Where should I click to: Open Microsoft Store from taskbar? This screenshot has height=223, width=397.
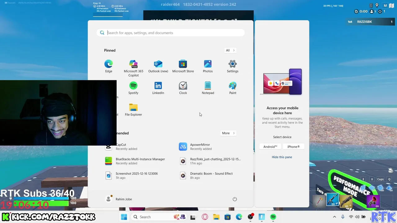pos(227,217)
